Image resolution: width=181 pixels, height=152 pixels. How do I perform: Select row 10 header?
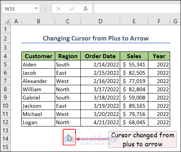click(x=5, y=105)
